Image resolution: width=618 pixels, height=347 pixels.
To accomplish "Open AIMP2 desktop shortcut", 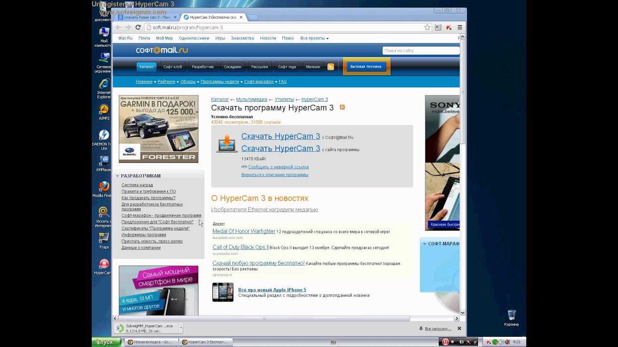I will tap(104, 112).
